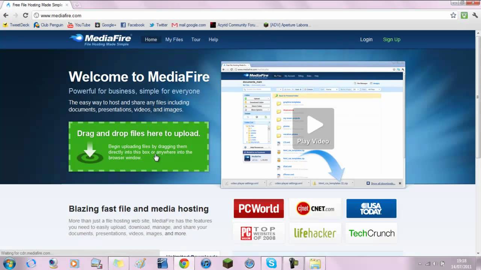Image resolution: width=481 pixels, height=270 pixels.
Task: Play the MediaFire tour video
Action: 313,129
